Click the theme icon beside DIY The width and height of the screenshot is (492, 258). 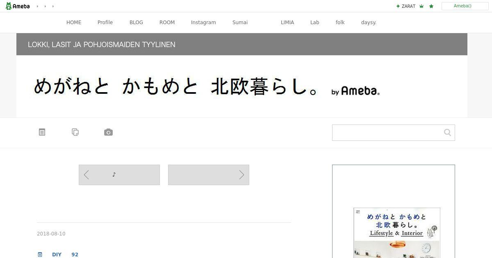[40, 255]
